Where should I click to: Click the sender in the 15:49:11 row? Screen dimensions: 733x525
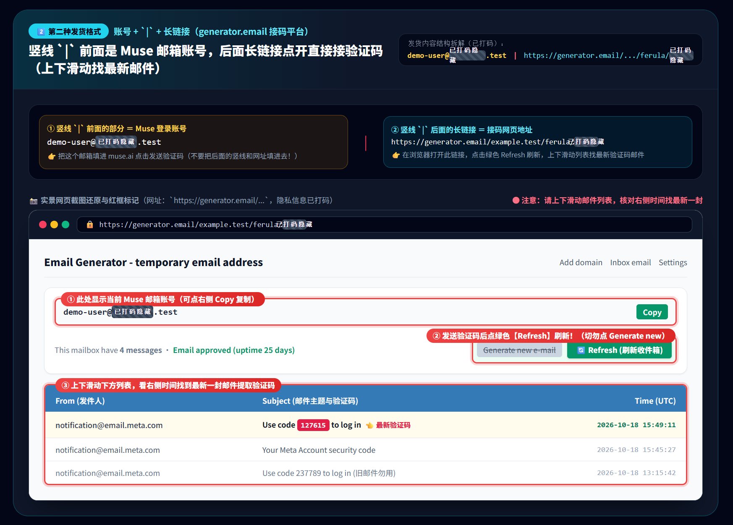(109, 425)
